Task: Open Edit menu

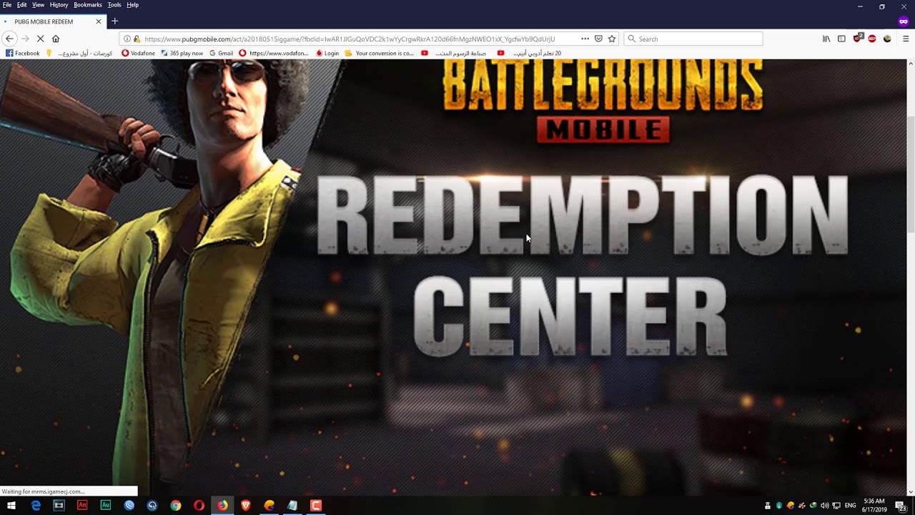Action: (22, 5)
